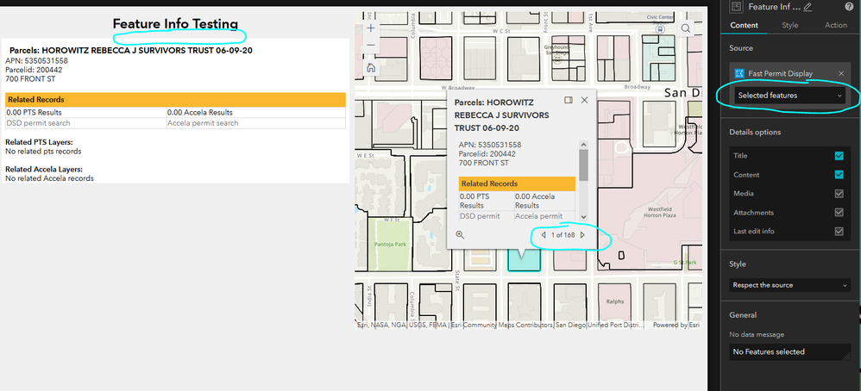Open the map search magnifier

pyautogui.click(x=686, y=28)
